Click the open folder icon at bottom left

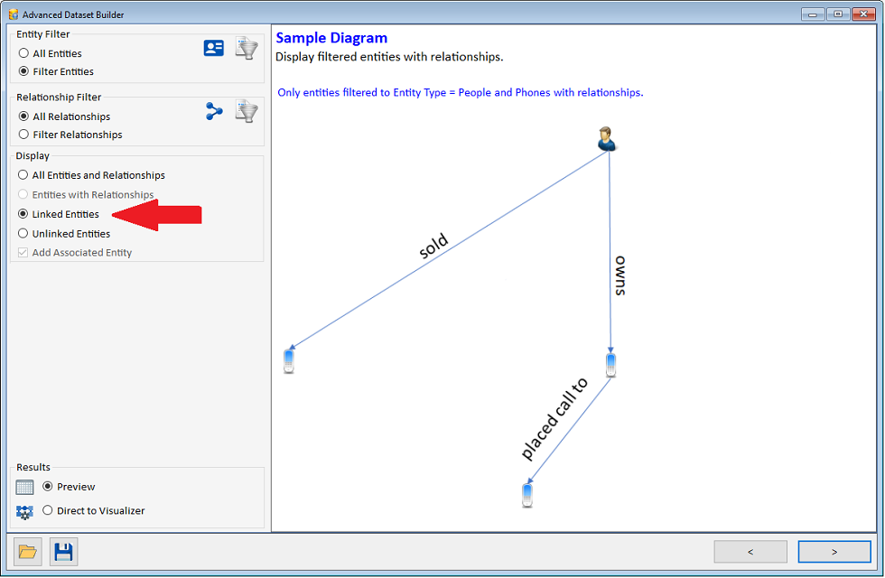coord(27,551)
